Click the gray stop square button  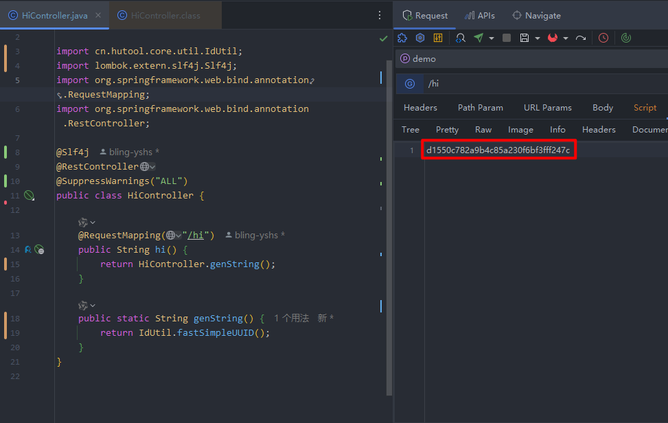(507, 38)
